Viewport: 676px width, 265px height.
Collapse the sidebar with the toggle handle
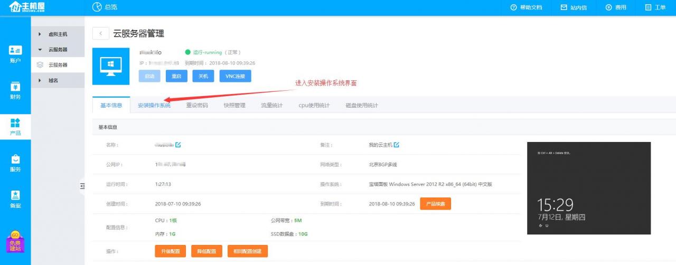82,186
